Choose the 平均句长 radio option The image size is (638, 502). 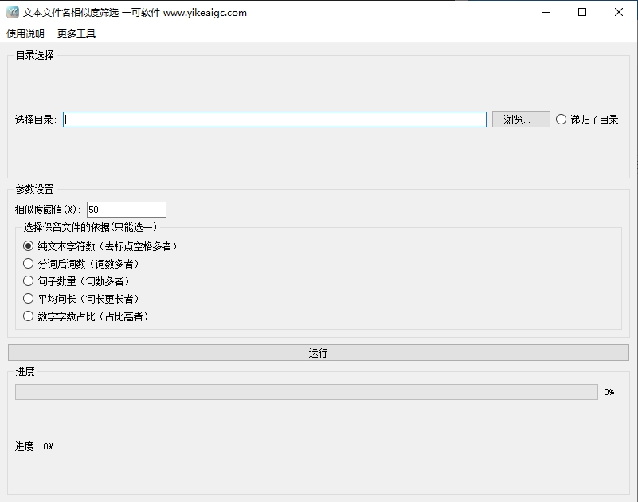click(x=29, y=299)
